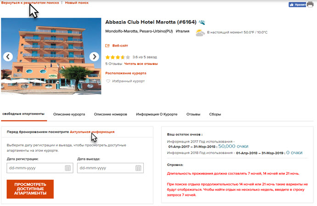Toggle the favorite resort heart icon
The height and width of the screenshot is (206, 317).
108,81
